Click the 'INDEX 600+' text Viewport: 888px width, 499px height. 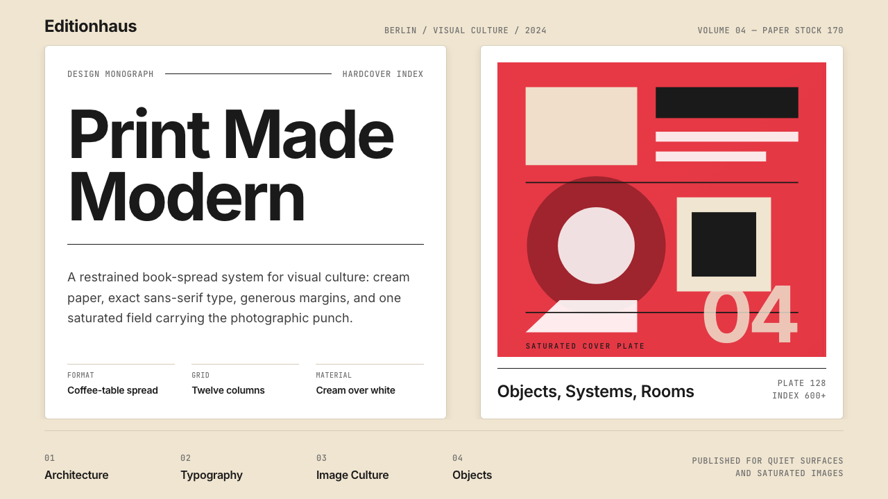[x=799, y=396]
